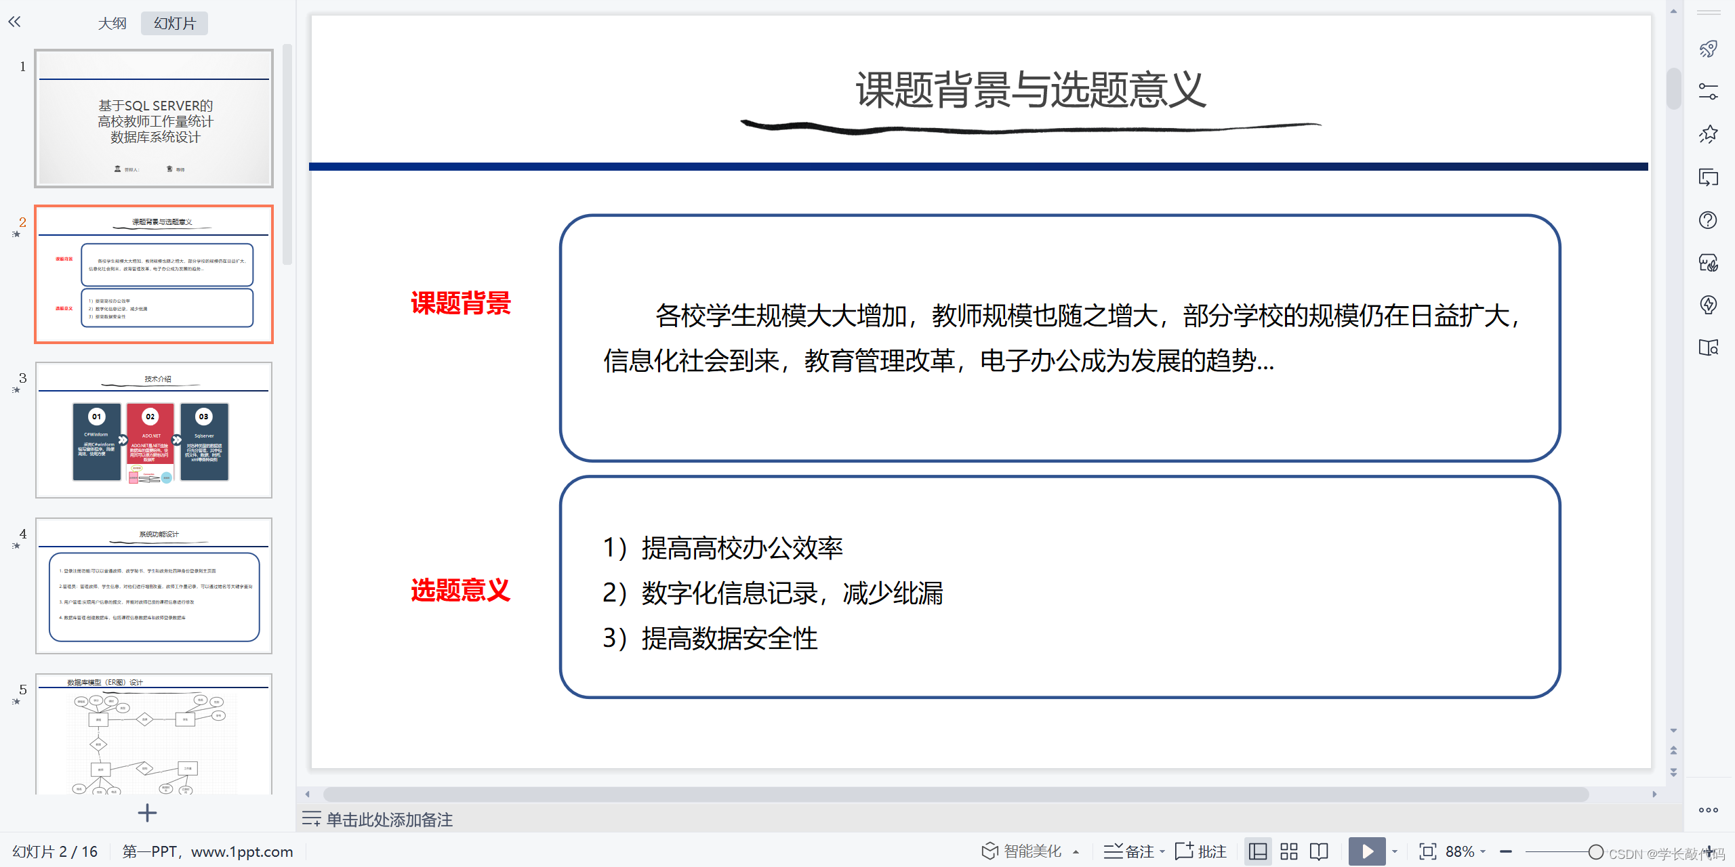Collapse the slide thumbnail panel

[x=14, y=22]
